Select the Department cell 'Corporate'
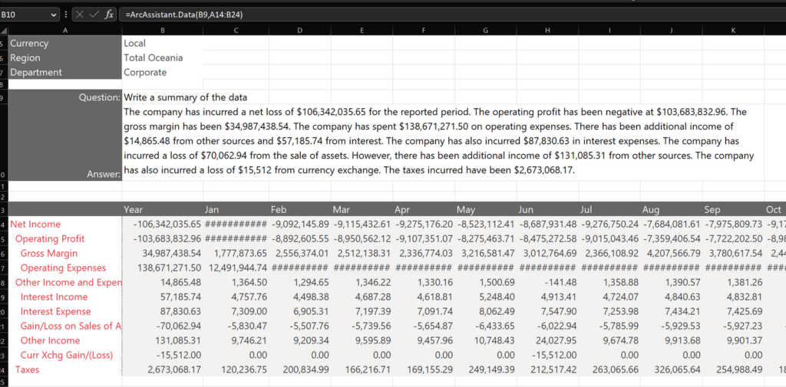Screen dimensions: 786x387 pos(162,72)
